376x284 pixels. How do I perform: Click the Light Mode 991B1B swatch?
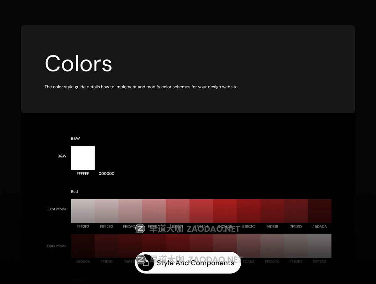272,211
